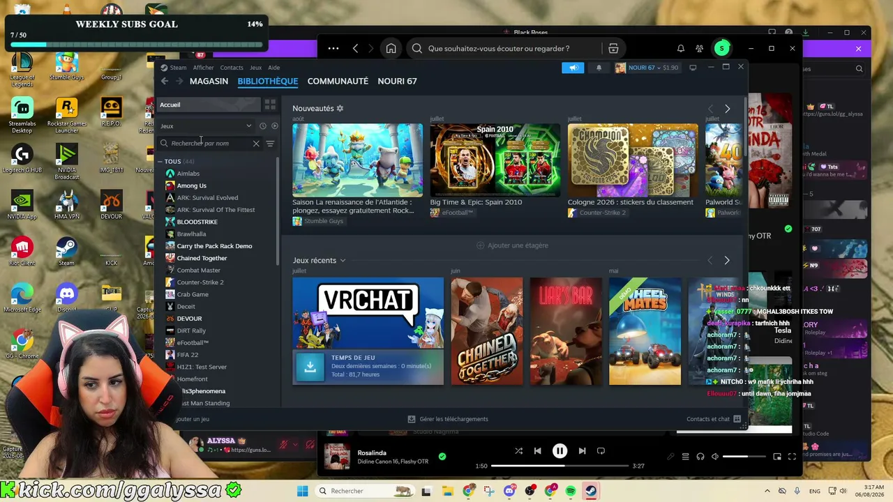Open Spotify three-dot menu
This screenshot has height=502, width=893.
333,49
